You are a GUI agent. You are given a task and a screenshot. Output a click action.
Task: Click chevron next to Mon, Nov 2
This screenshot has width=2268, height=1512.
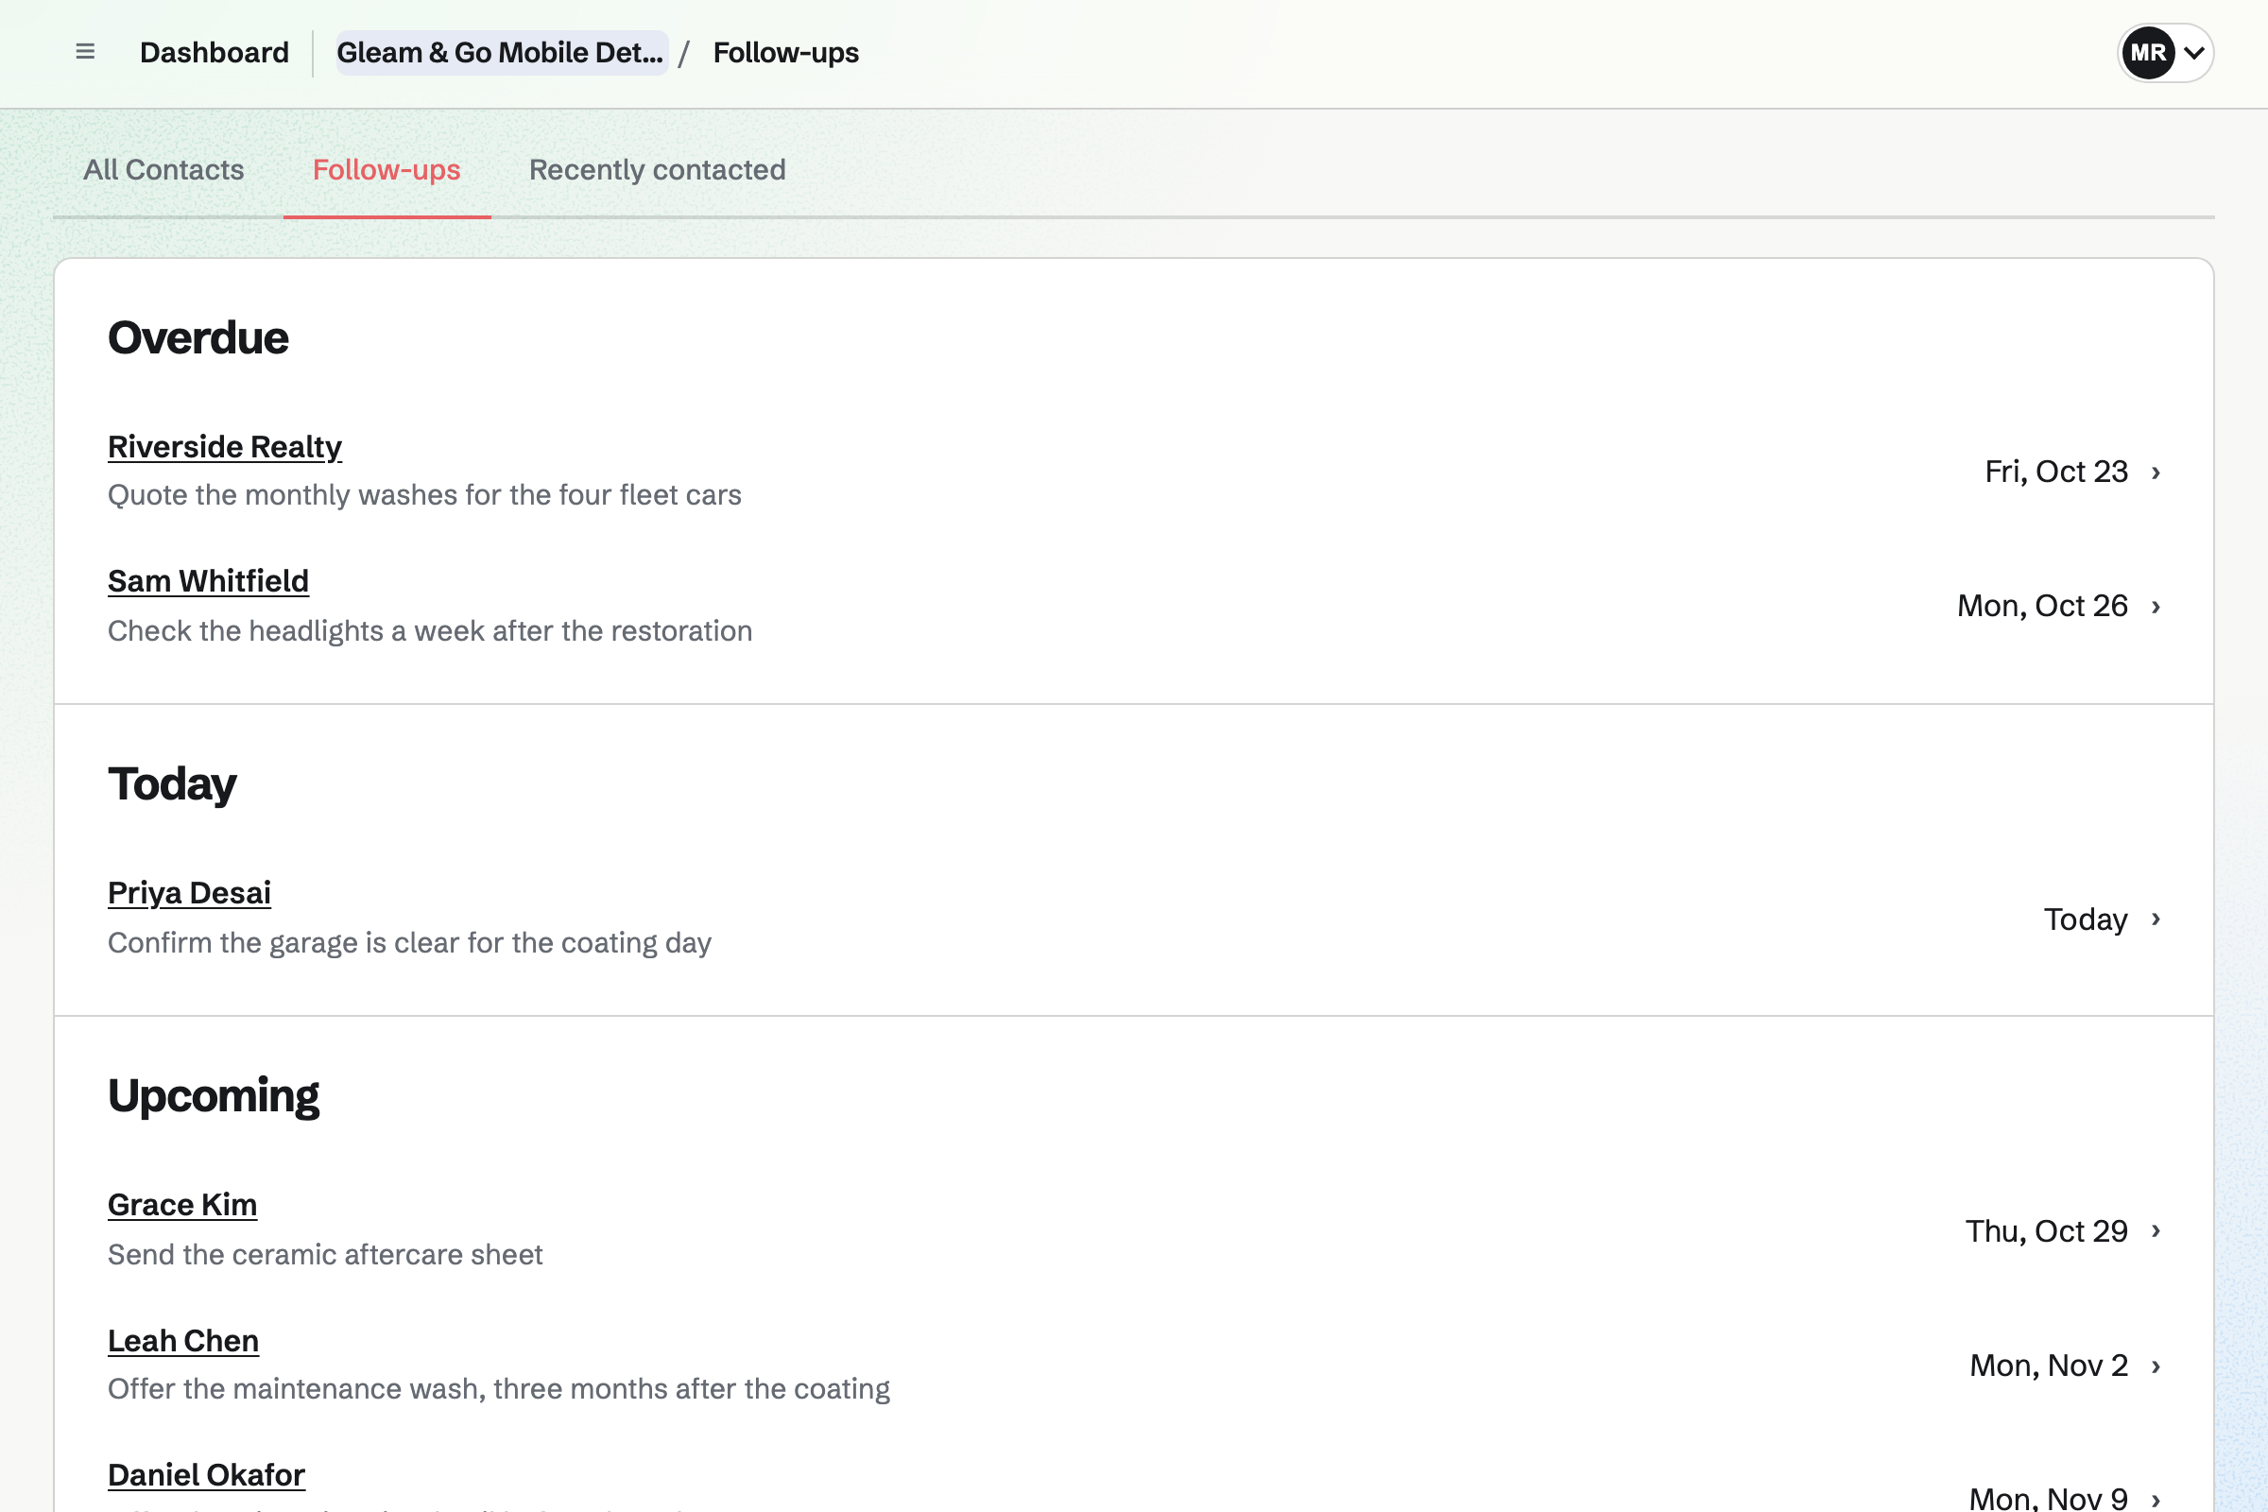point(2156,1366)
